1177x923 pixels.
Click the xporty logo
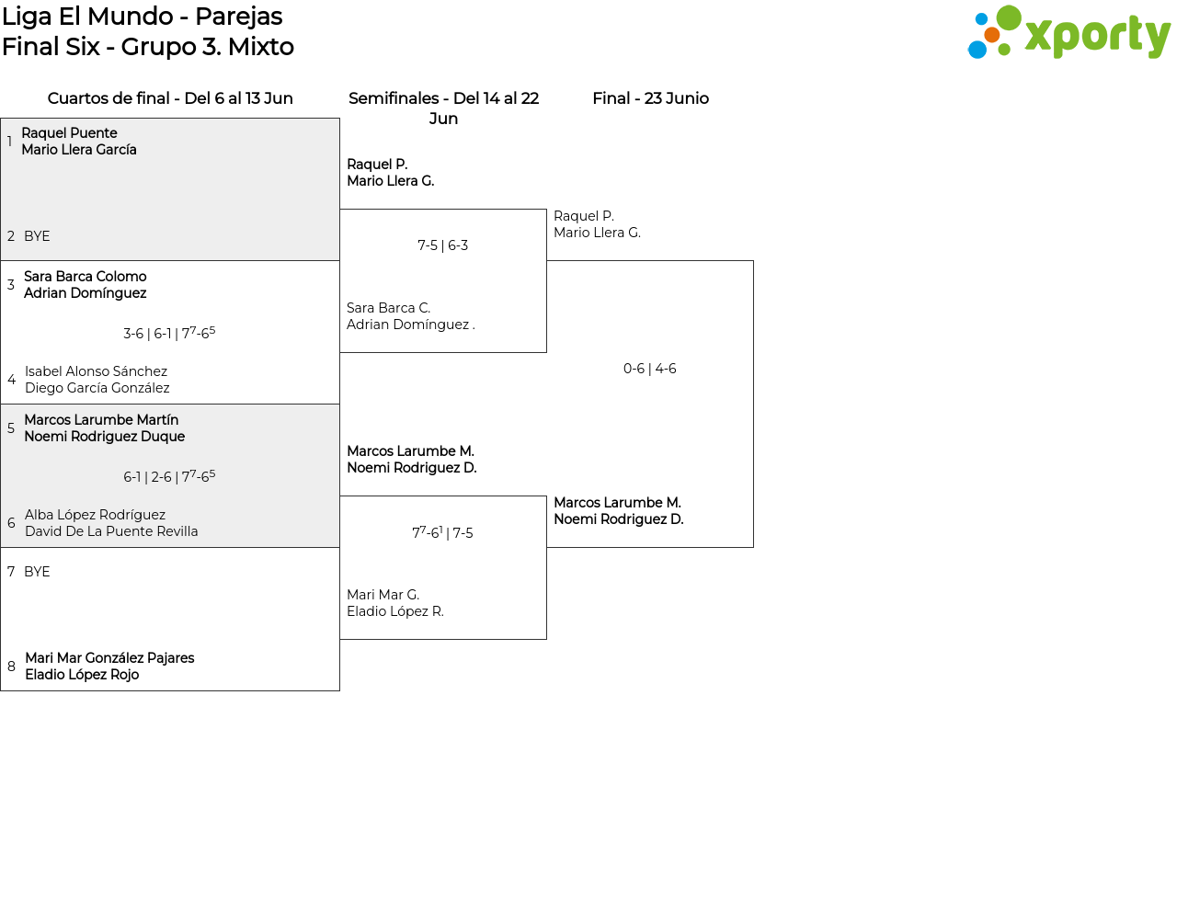point(1068,34)
